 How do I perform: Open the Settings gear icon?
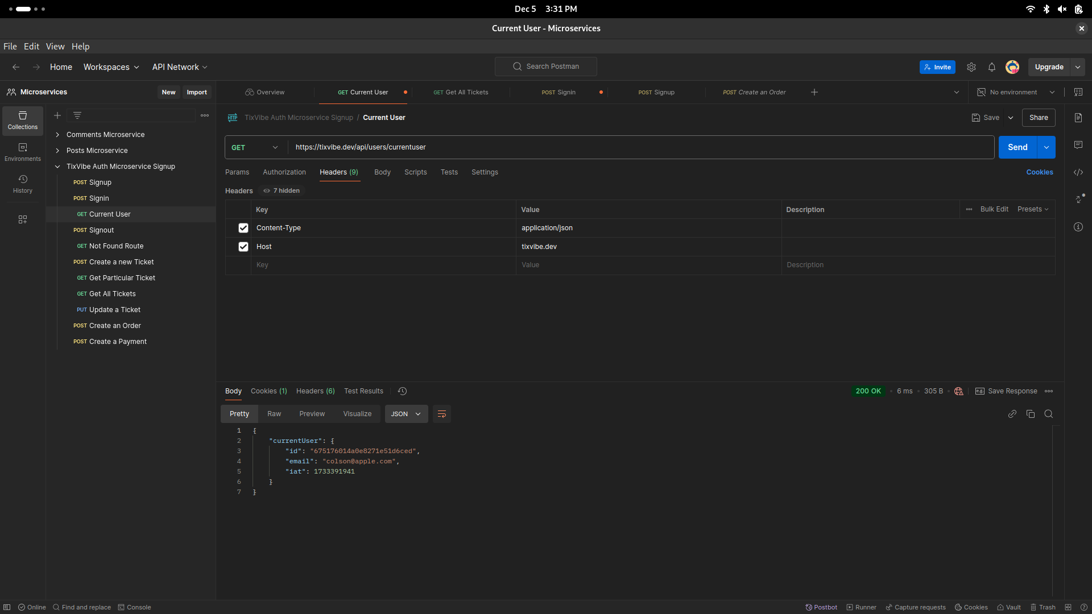tap(971, 67)
